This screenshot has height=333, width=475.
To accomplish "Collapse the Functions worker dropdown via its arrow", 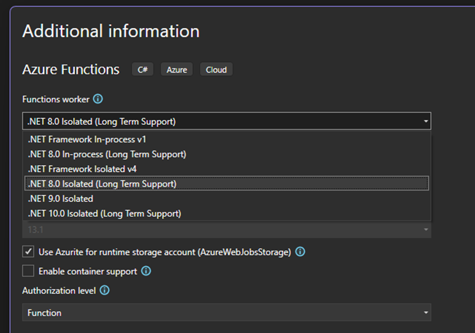I will click(x=426, y=121).
